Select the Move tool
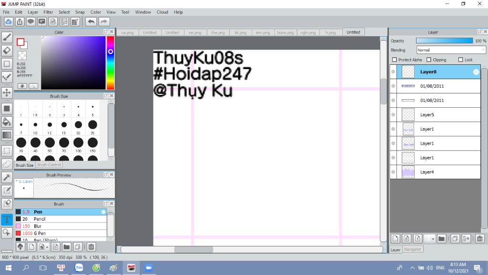Screen dimensions: 488x275 tap(7, 92)
